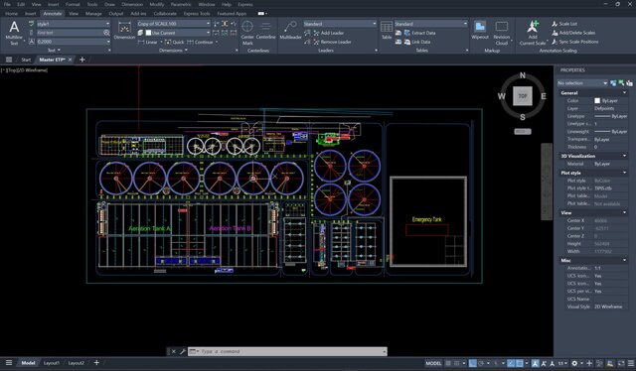This screenshot has height=371, width=636.
Task: Open the Modify menu
Action: tap(157, 4)
